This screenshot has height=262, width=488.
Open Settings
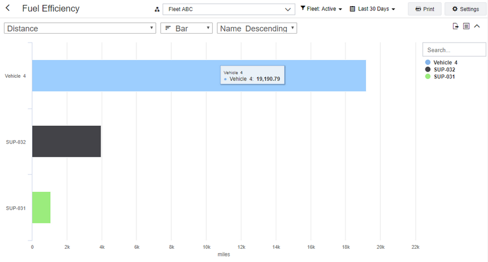[x=465, y=9]
